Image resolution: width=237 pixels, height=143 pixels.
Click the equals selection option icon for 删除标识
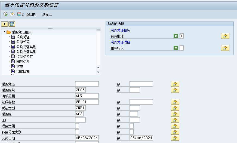[176, 48]
